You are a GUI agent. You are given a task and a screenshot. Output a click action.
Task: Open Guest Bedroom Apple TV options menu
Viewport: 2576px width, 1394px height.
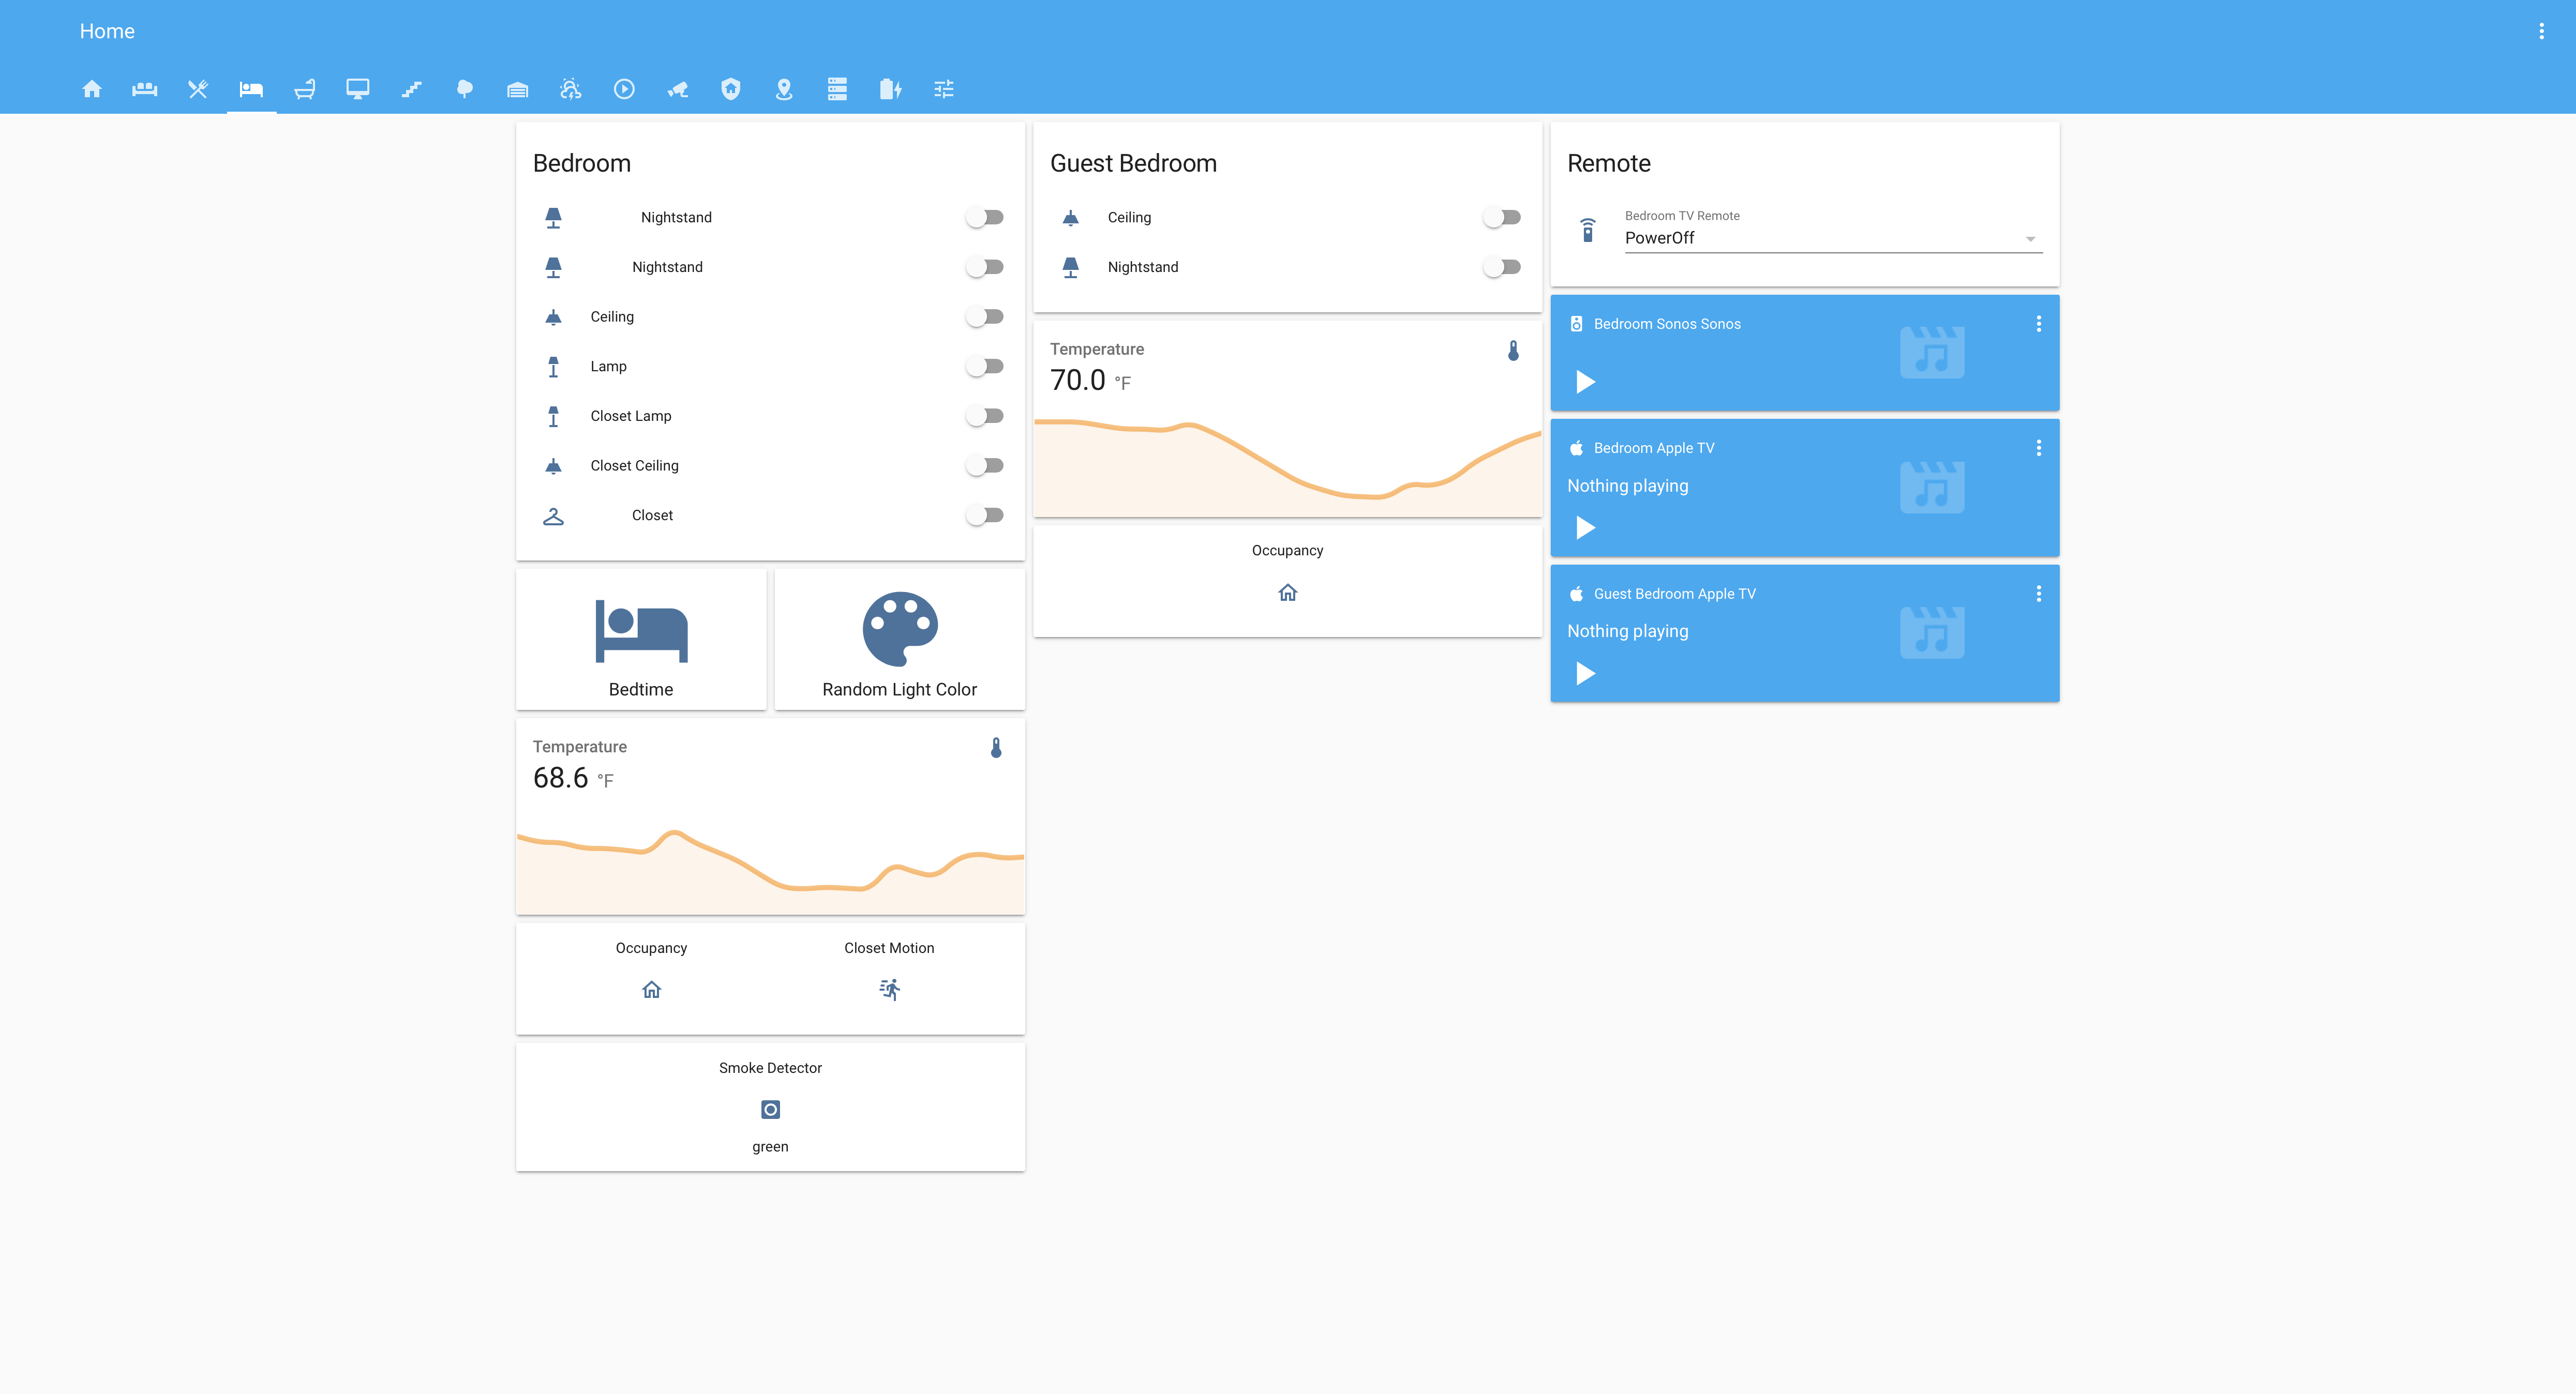click(x=2038, y=594)
